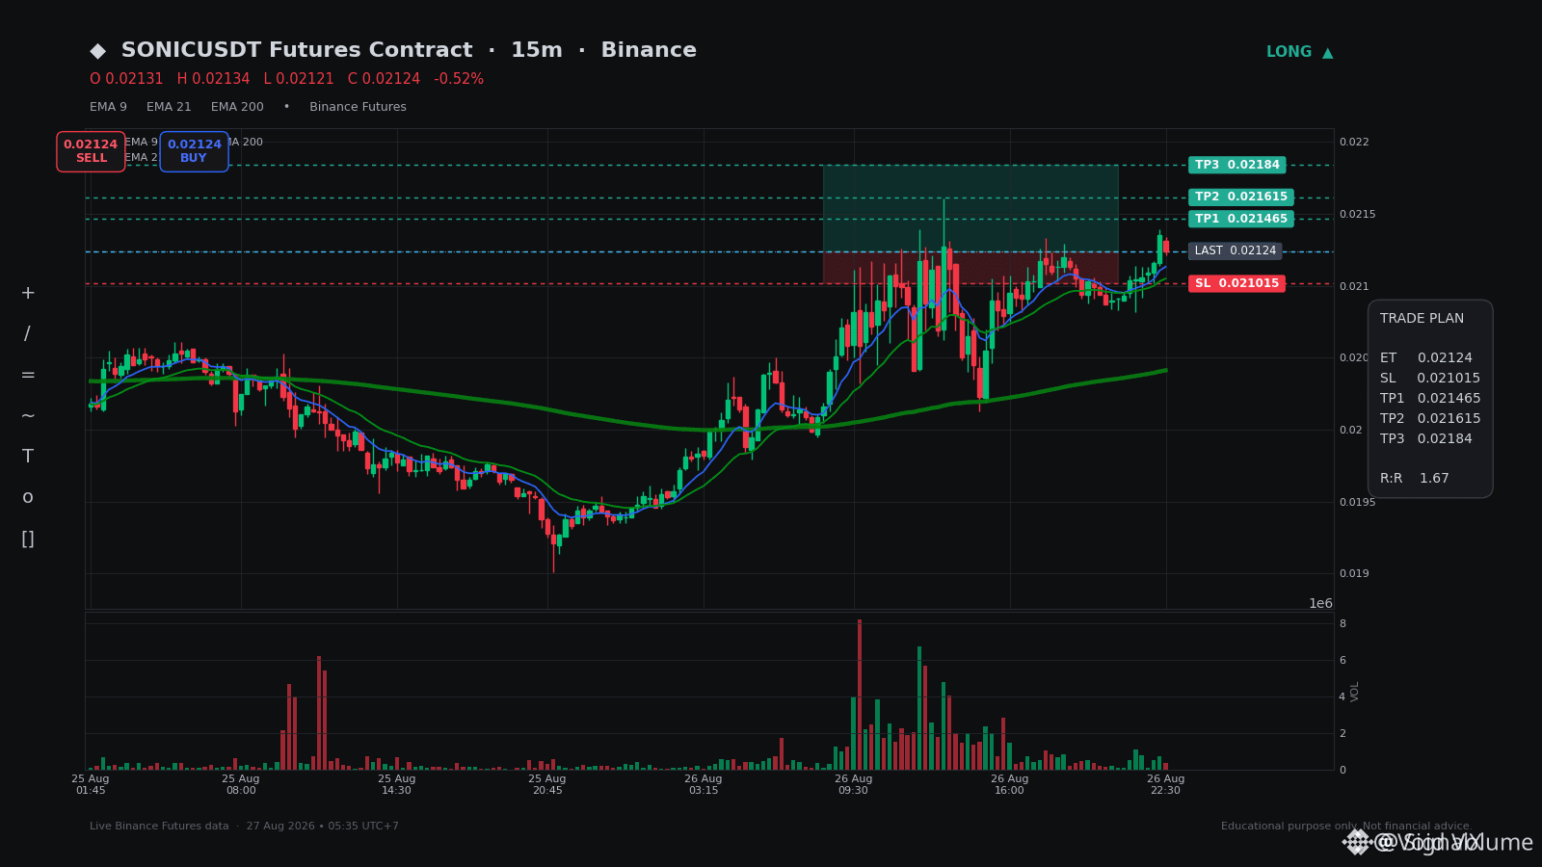Click the Live Binance Futures data timestamp

pos(244,827)
